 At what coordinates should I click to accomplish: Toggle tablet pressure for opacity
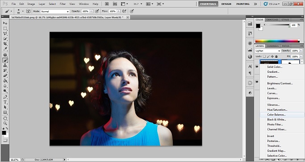(x=96, y=11)
